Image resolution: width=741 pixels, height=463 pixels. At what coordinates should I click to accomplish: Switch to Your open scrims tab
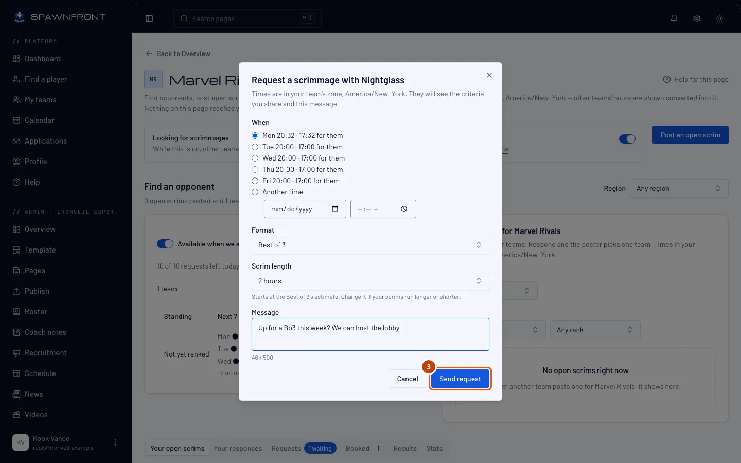[177, 448]
